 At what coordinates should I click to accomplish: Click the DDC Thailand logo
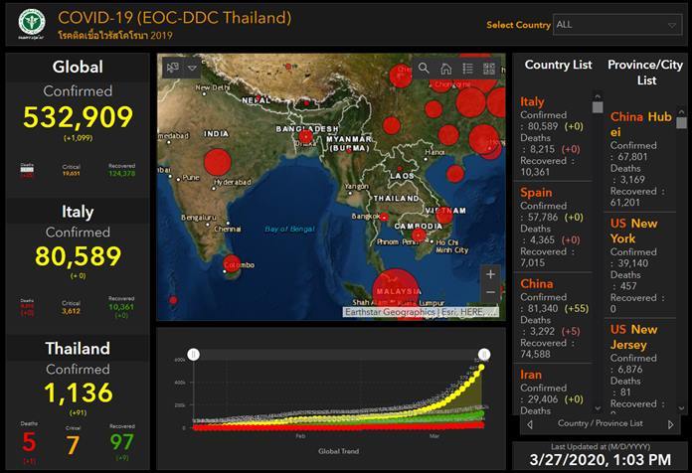31,25
